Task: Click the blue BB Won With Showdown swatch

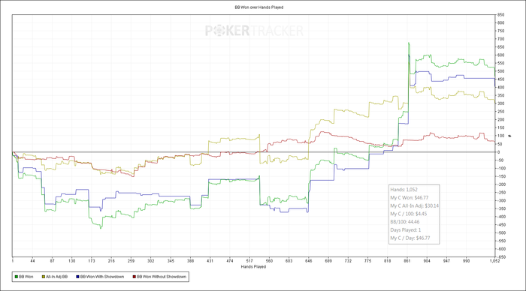Action: [77, 277]
